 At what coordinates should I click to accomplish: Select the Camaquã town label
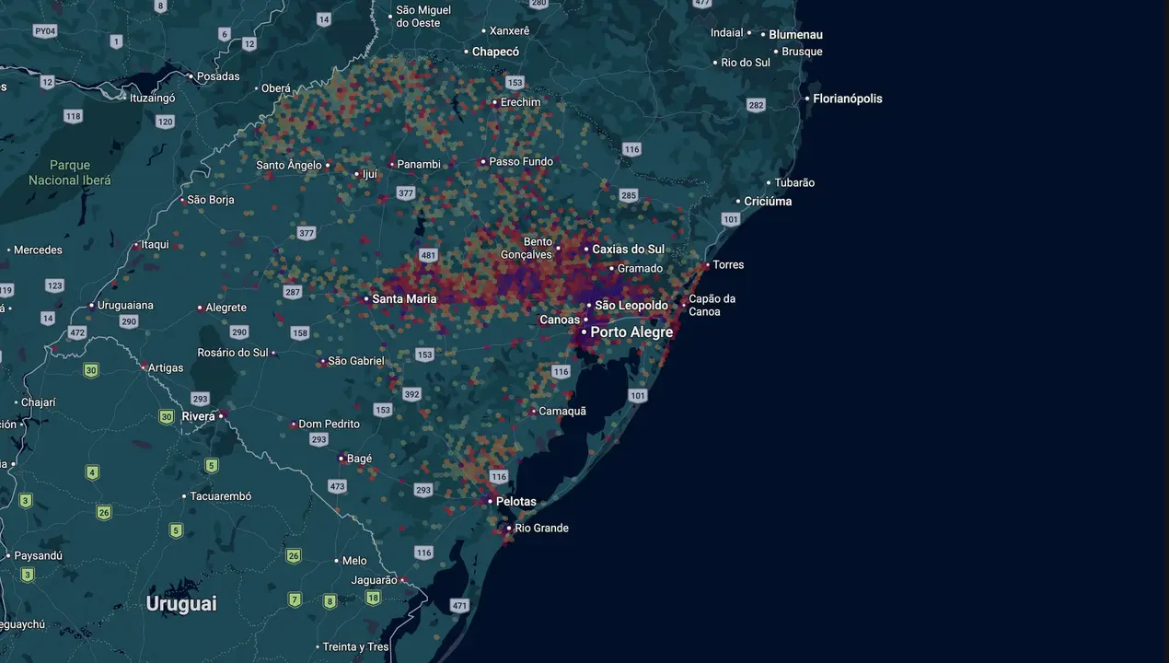click(562, 411)
